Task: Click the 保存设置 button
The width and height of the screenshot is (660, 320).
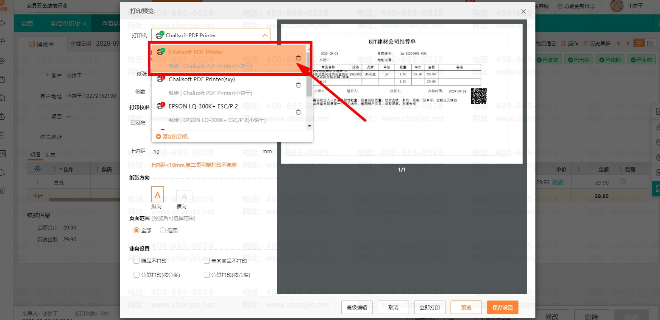Action: (x=502, y=307)
